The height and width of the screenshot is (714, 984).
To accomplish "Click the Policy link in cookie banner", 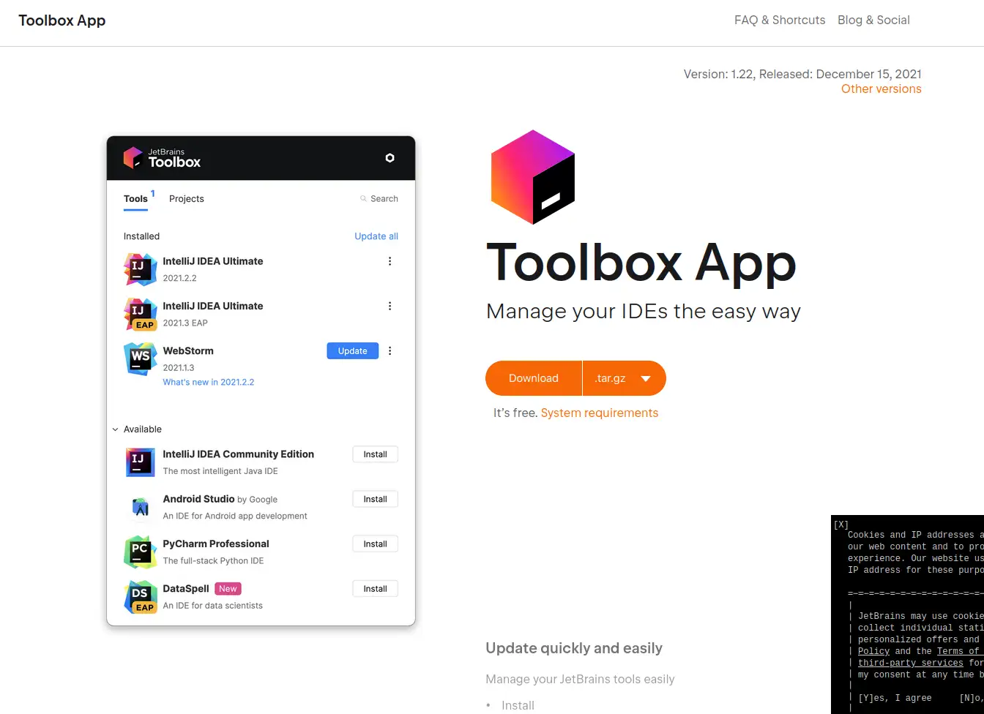I will 873,651.
